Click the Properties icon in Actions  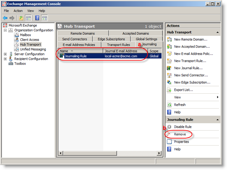(169, 142)
